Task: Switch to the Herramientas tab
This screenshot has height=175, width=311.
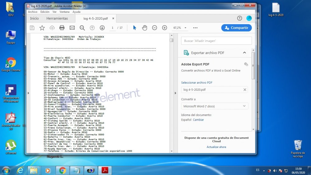Action: tap(57, 19)
